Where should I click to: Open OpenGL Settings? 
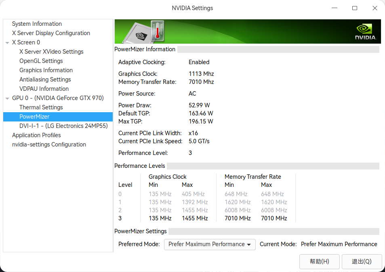click(x=41, y=61)
